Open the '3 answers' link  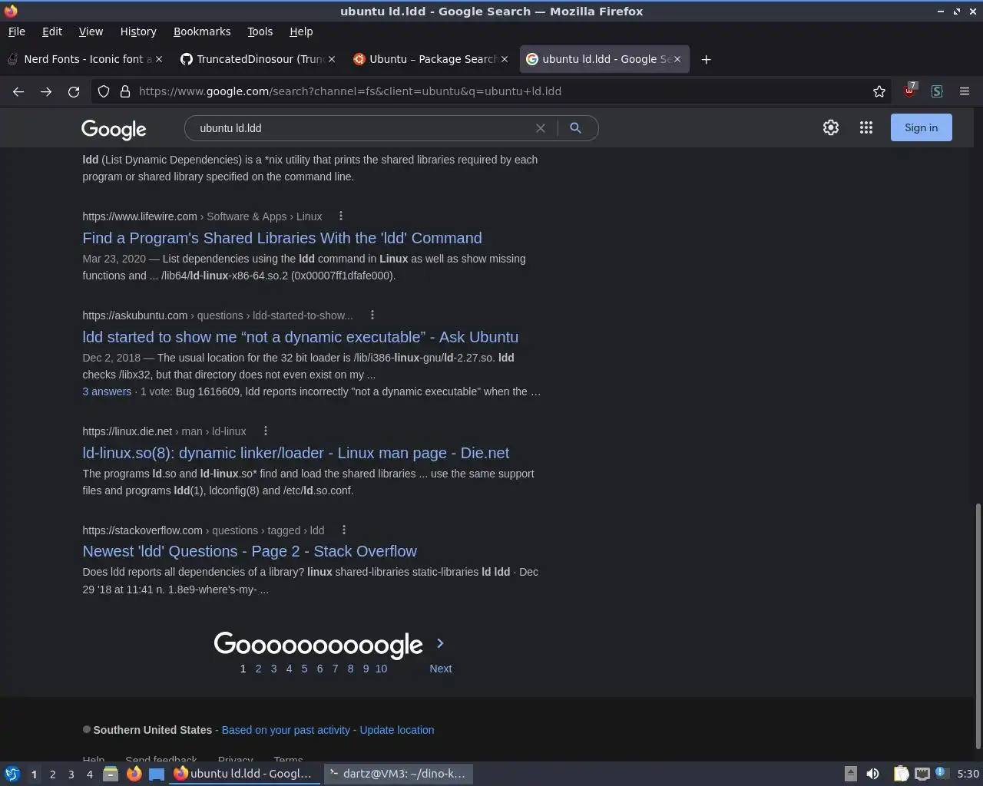pyautogui.click(x=107, y=391)
